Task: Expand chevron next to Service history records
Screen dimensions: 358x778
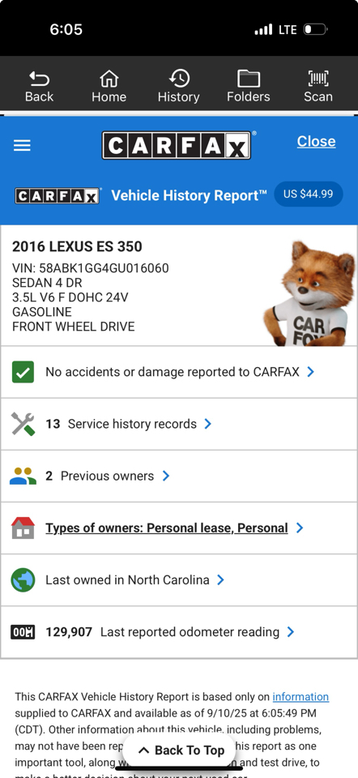Action: pyautogui.click(x=208, y=424)
